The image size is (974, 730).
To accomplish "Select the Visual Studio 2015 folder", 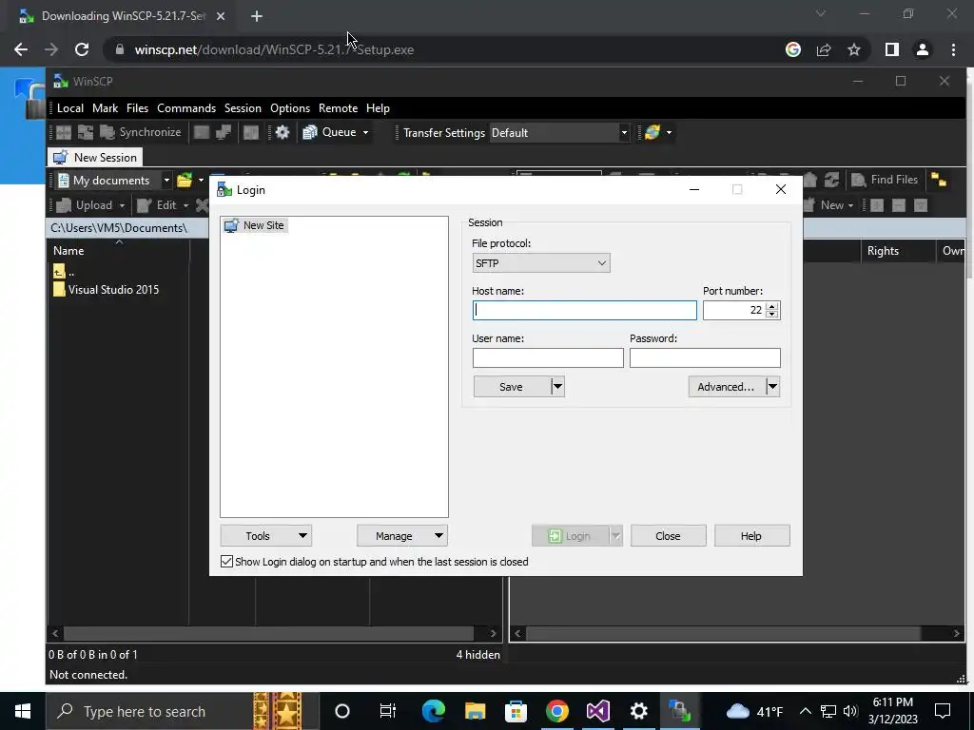I will click(107, 290).
